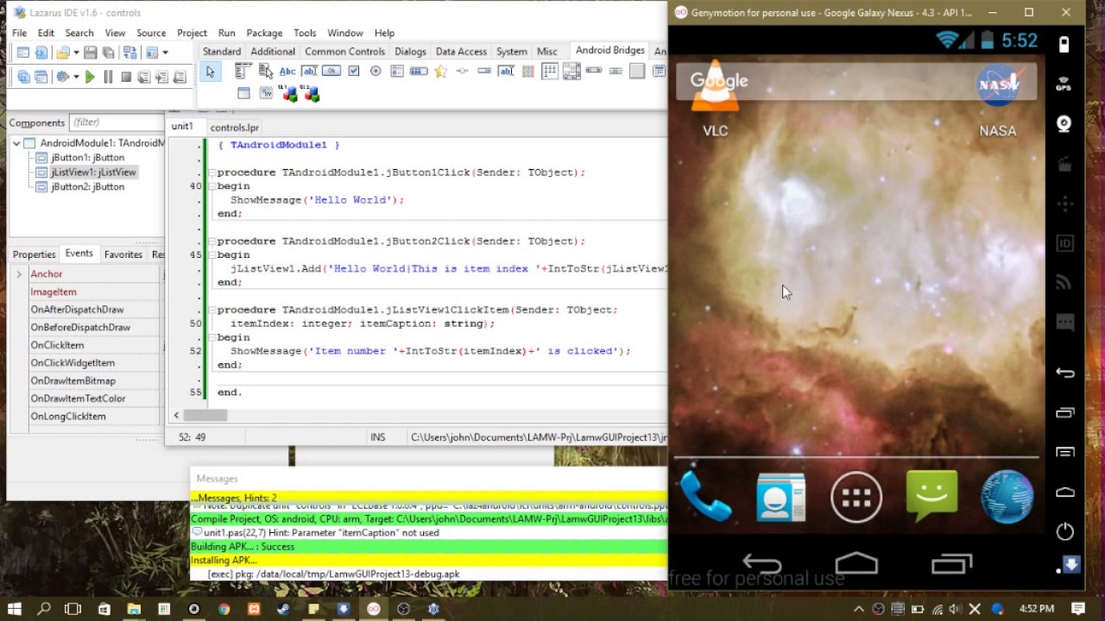
Task: Select the jTextView Abc component in palette
Action: (287, 72)
